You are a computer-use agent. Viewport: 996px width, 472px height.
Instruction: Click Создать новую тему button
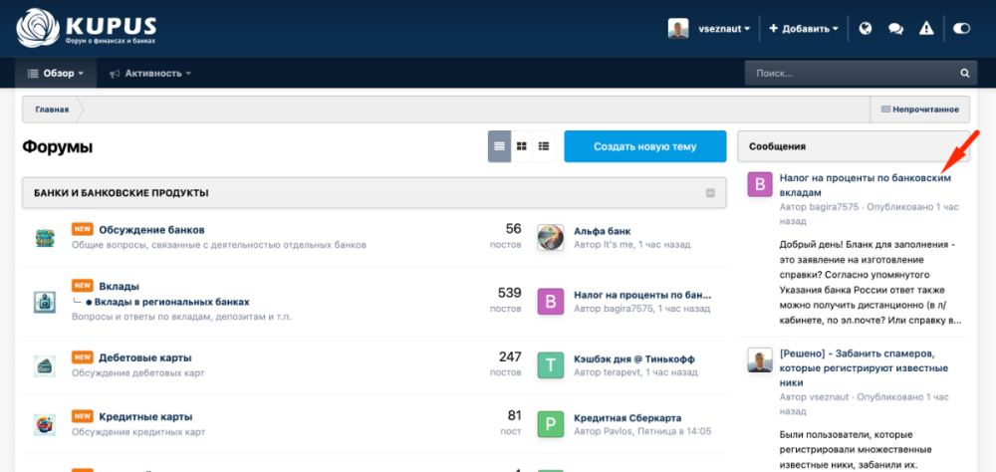[x=644, y=146]
